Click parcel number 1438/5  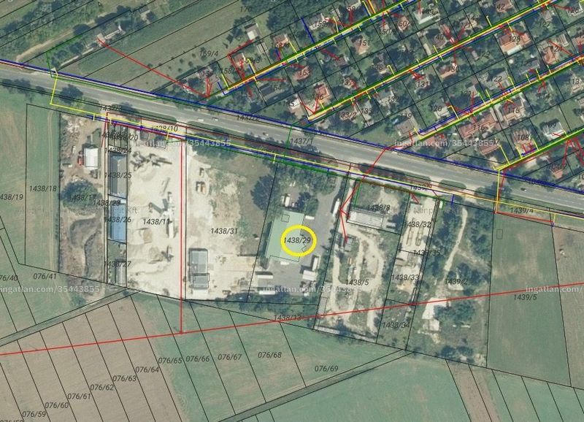click(x=357, y=283)
